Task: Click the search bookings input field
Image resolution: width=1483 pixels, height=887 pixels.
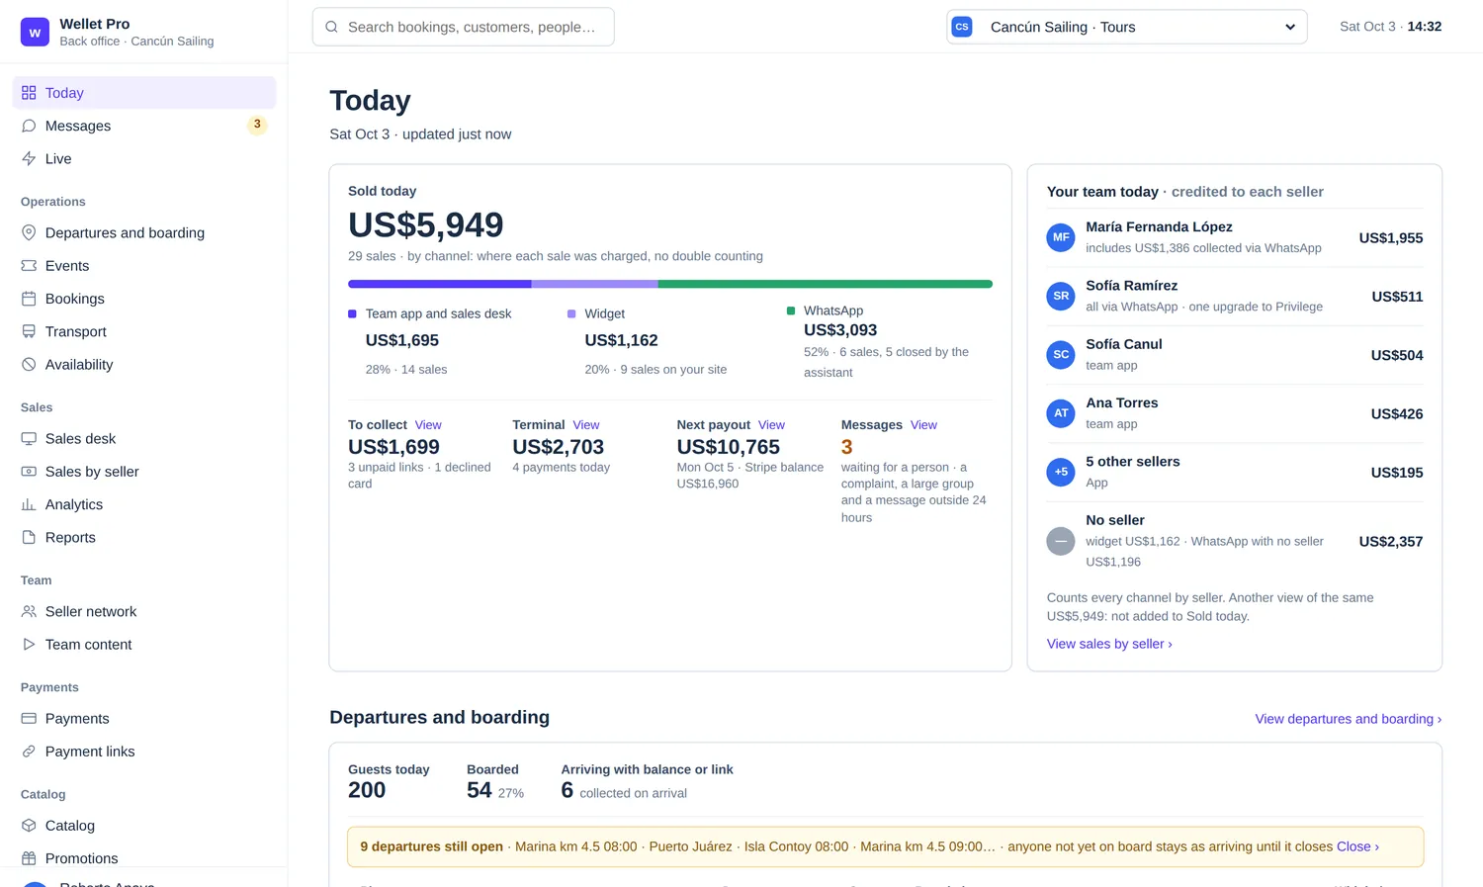Action: click(463, 27)
